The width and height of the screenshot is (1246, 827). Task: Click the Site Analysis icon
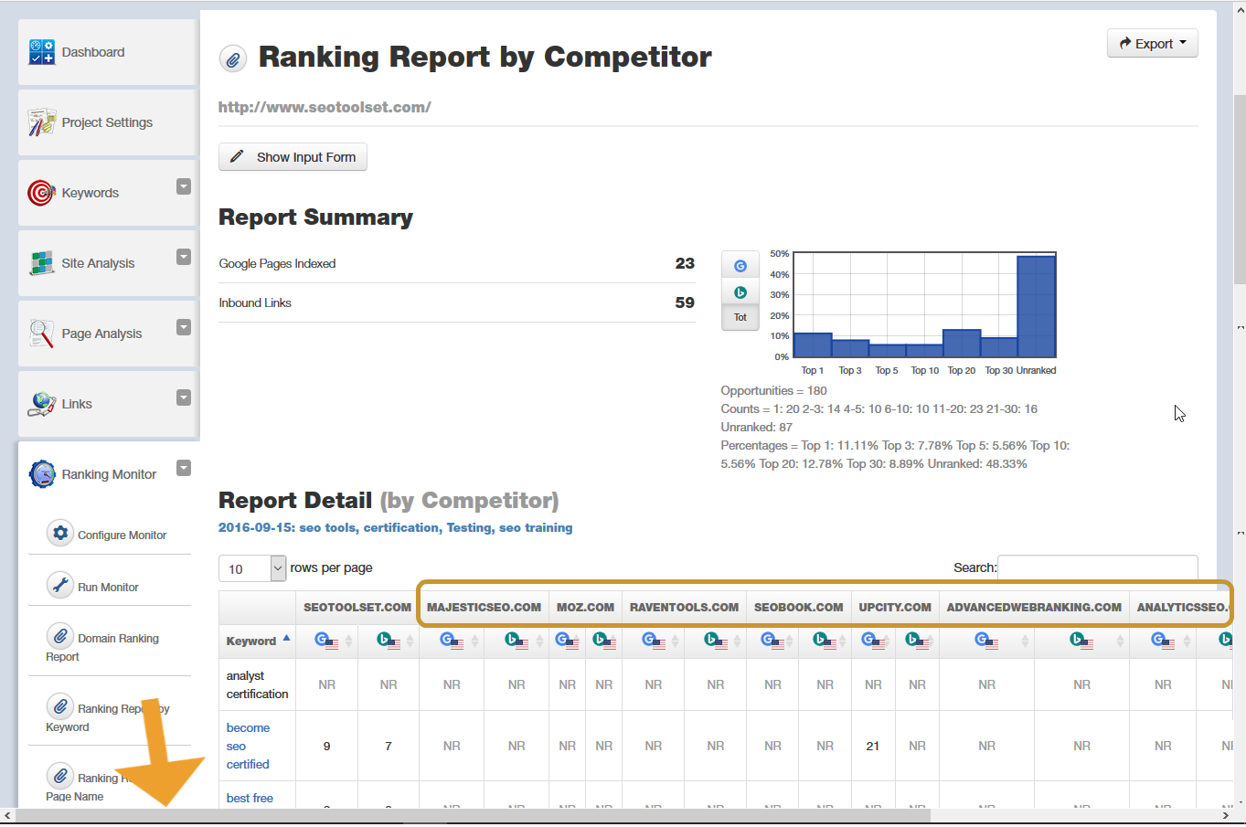(x=41, y=263)
